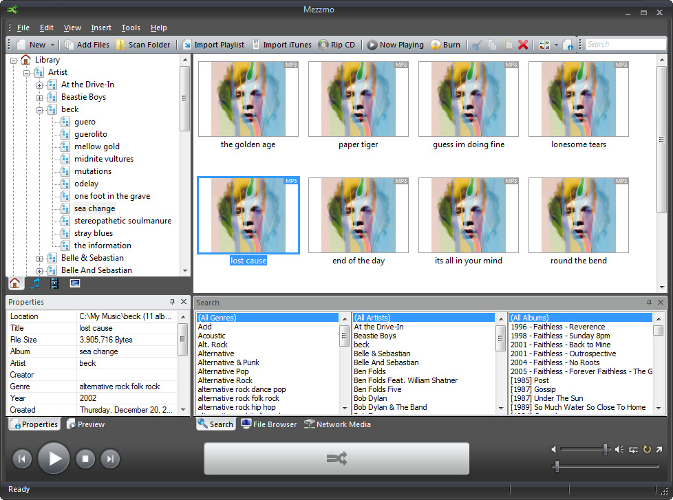673x500 pixels.
Task: Click the photo library tab icon
Action: point(75,283)
